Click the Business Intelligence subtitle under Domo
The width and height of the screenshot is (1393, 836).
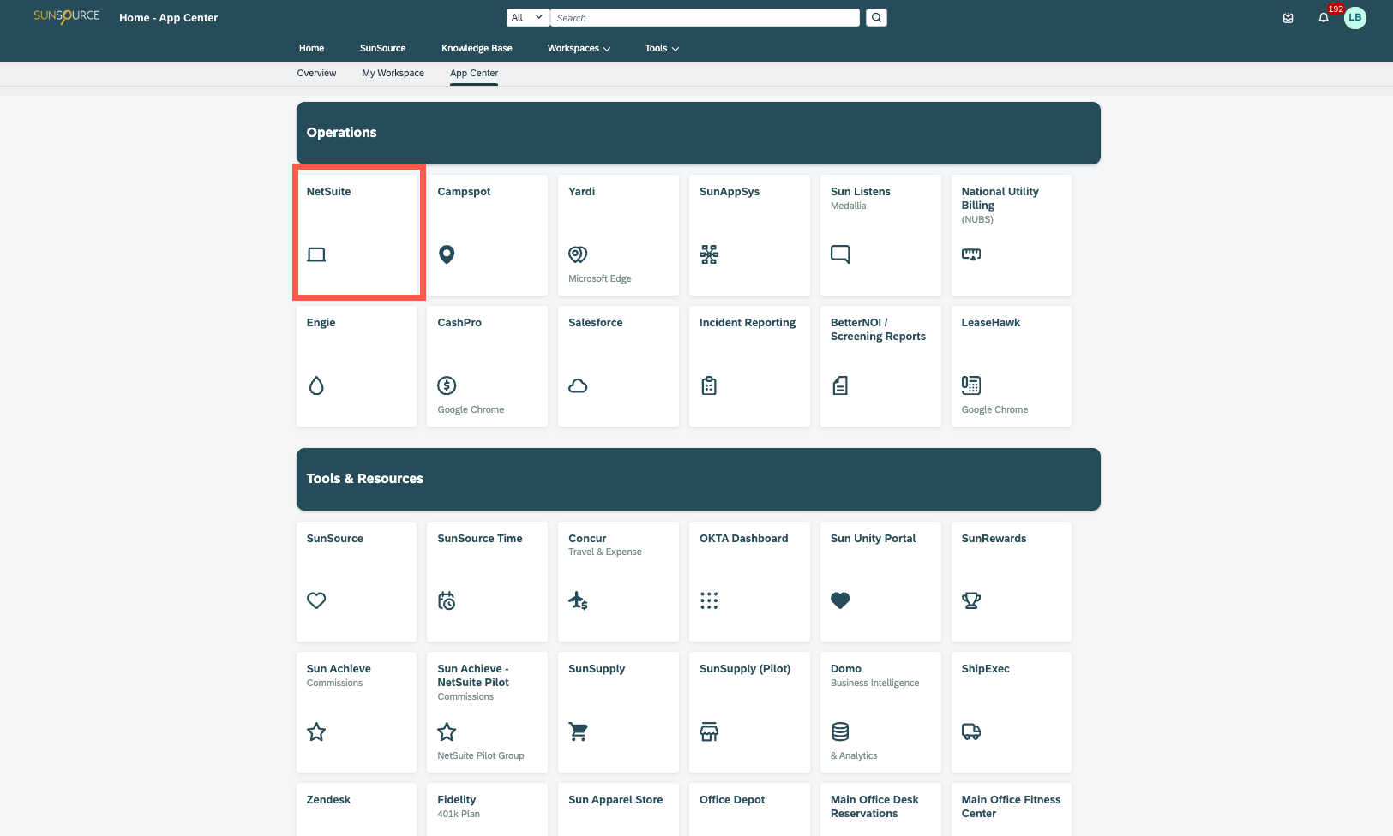(874, 683)
